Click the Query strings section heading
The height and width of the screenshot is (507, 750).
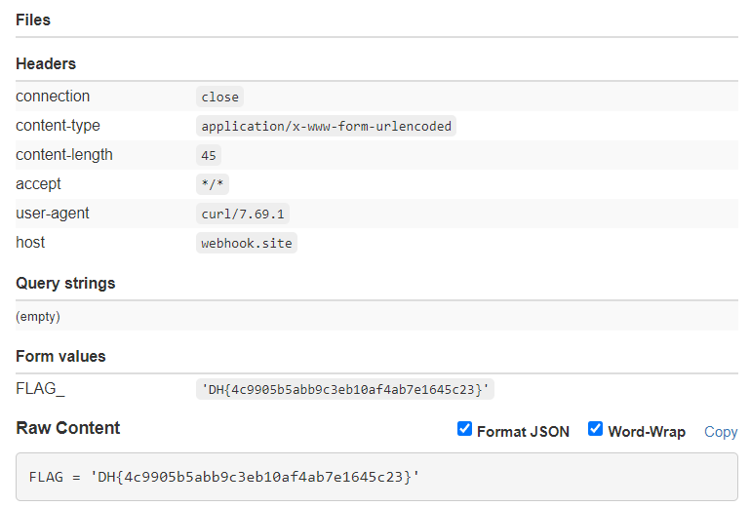click(65, 284)
